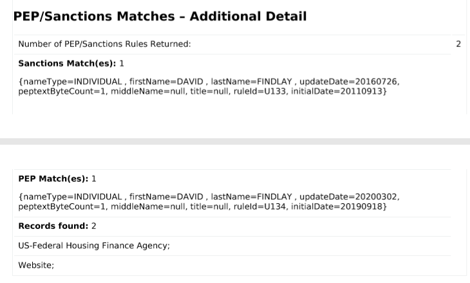
Task: Click lastName=FINDLAY in the PEP record
Action: coord(251,196)
